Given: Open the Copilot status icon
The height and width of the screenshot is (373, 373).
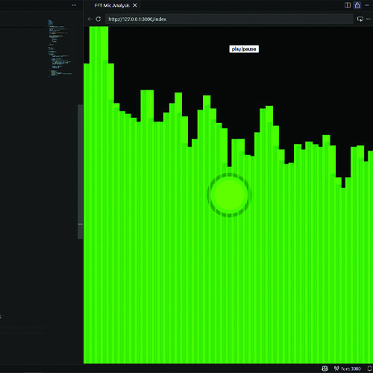Looking at the screenshot, I should pyautogui.click(x=325, y=369).
